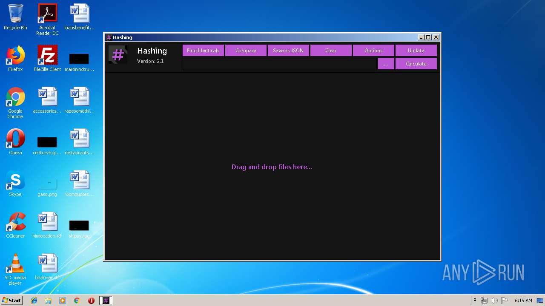This screenshot has height=306, width=545.
Task: Select the VLC media player shortcut
Action: [x=15, y=269]
